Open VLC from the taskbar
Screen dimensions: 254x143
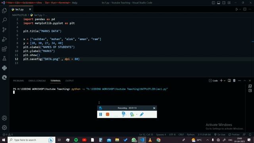[150, 140]
